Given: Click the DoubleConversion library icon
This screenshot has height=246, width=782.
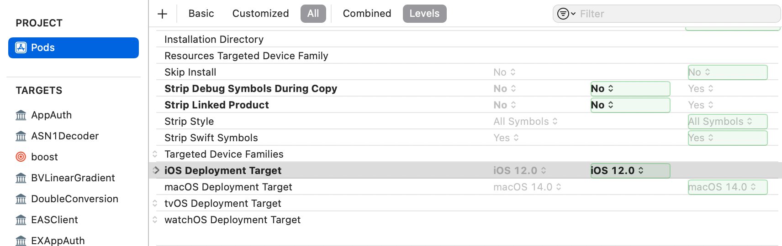Looking at the screenshot, I should click(x=21, y=199).
